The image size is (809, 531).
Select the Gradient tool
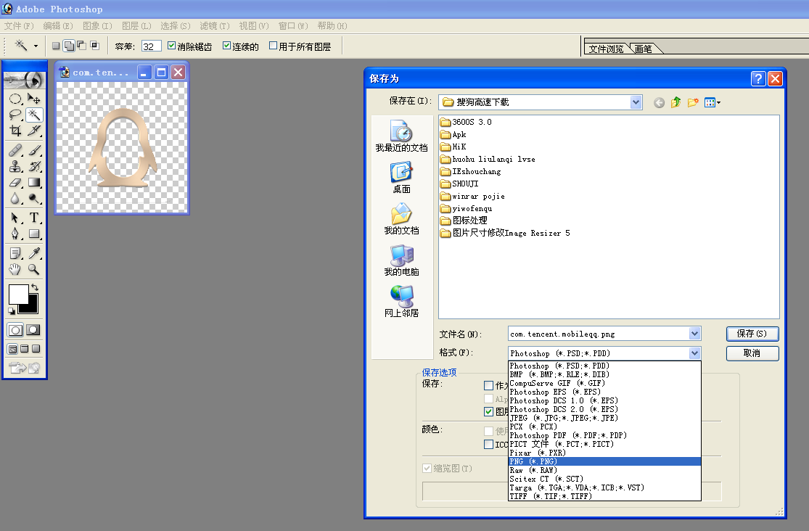pyautogui.click(x=34, y=182)
